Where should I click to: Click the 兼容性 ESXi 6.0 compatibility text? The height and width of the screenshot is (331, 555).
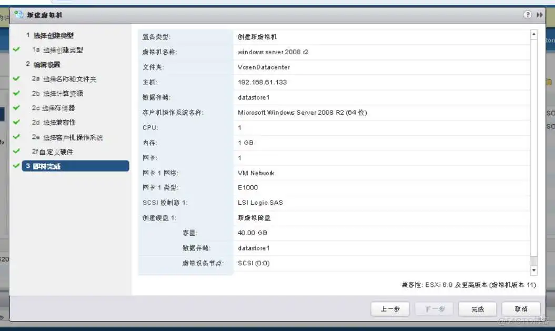click(x=469, y=285)
